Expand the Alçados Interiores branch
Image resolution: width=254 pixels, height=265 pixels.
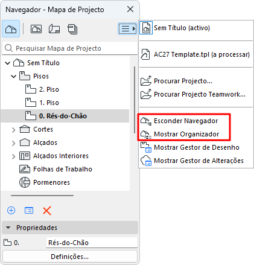[13, 156]
